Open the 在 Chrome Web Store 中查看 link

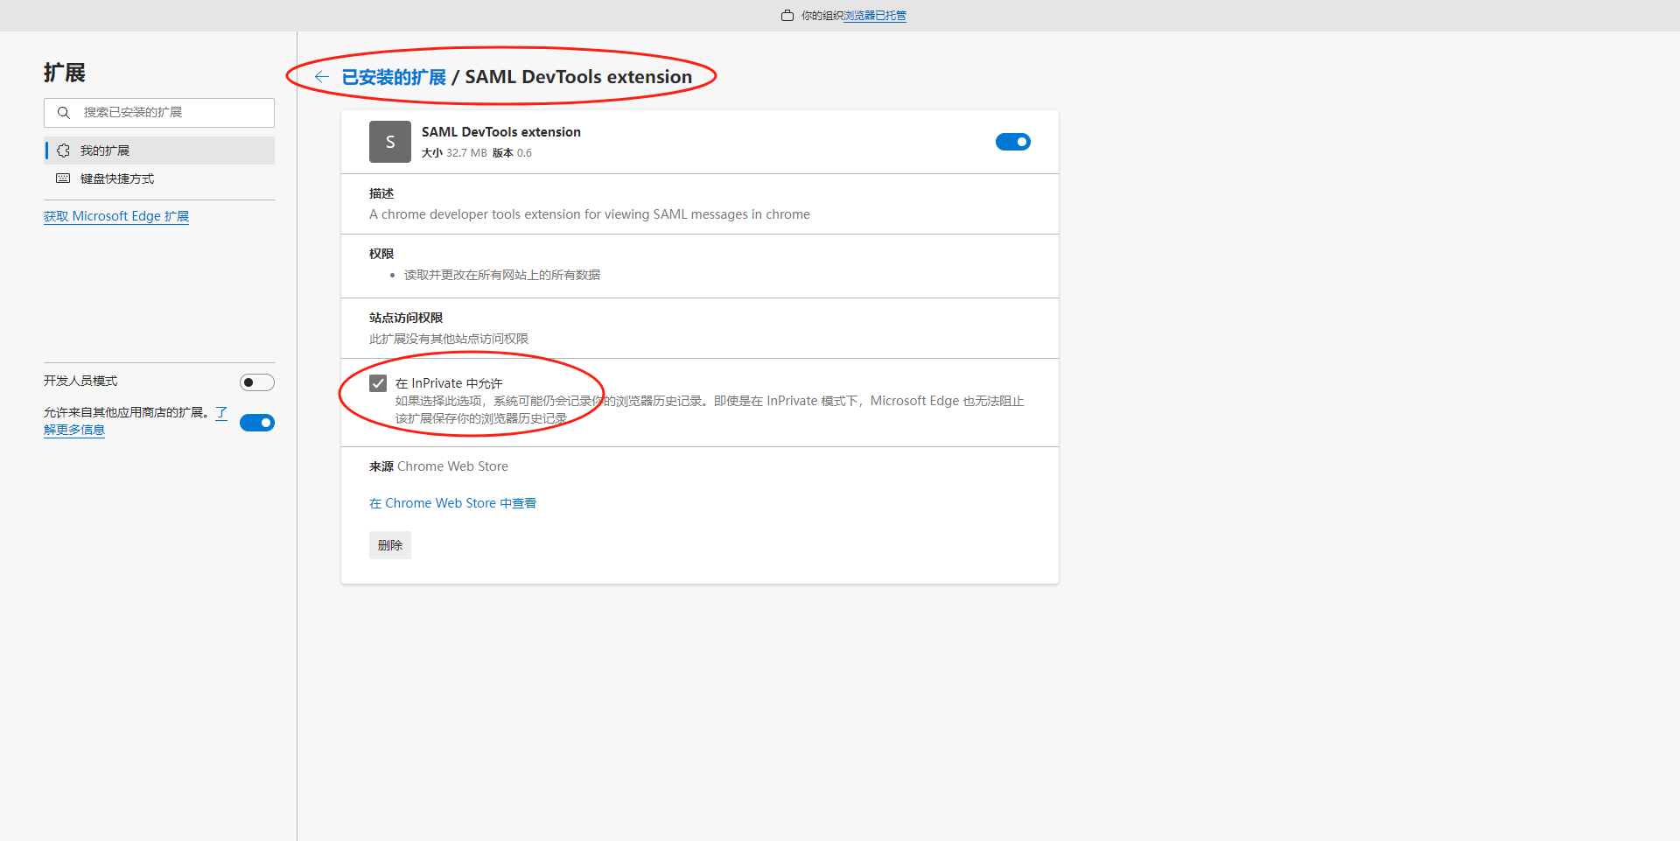coord(452,502)
